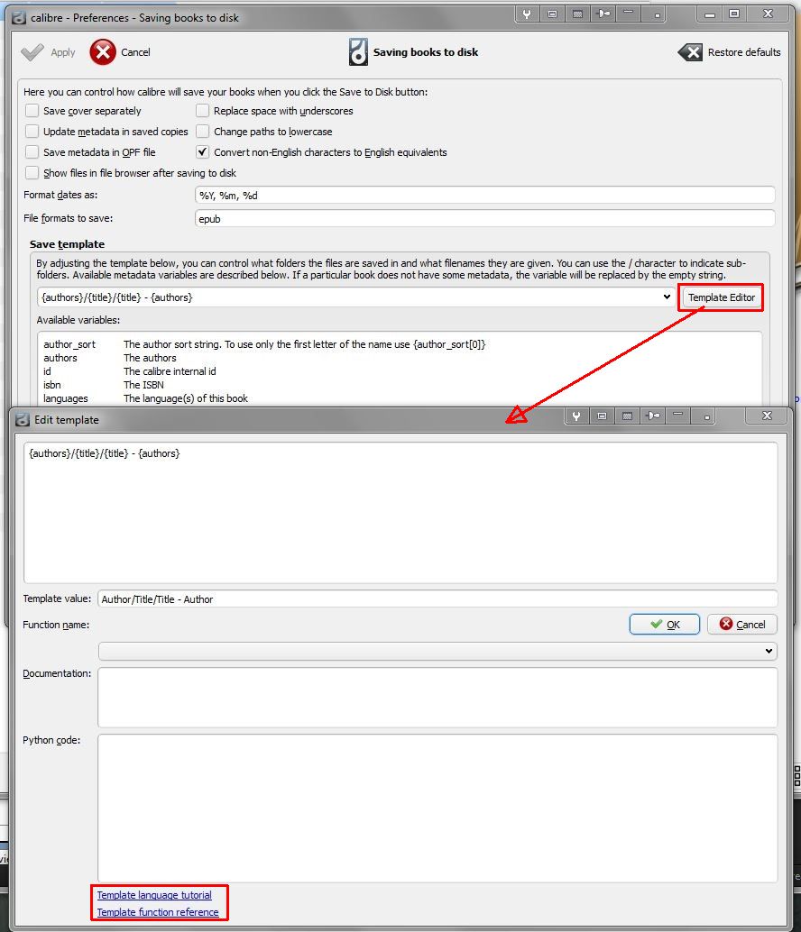Select the languages variable row
The image size is (801, 932).
point(146,398)
